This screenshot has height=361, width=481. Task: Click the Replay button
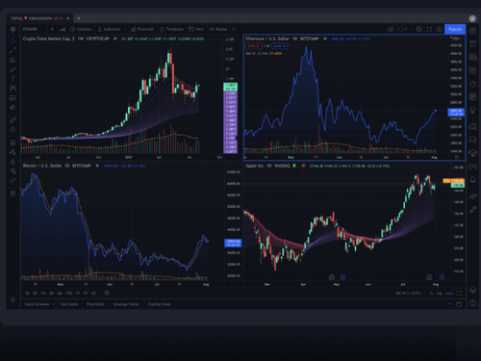tap(218, 29)
